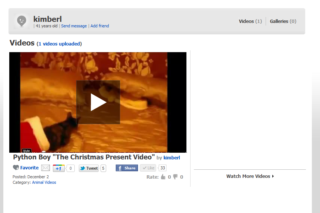This screenshot has width=320, height=213.
Task: Open the Galleries (0) tab
Action: click(x=283, y=21)
